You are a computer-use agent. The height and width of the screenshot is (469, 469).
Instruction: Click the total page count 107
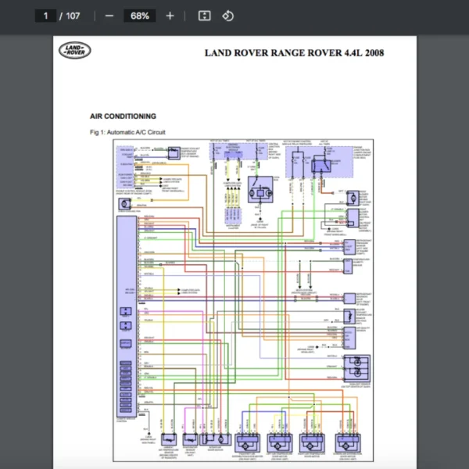[x=73, y=16]
